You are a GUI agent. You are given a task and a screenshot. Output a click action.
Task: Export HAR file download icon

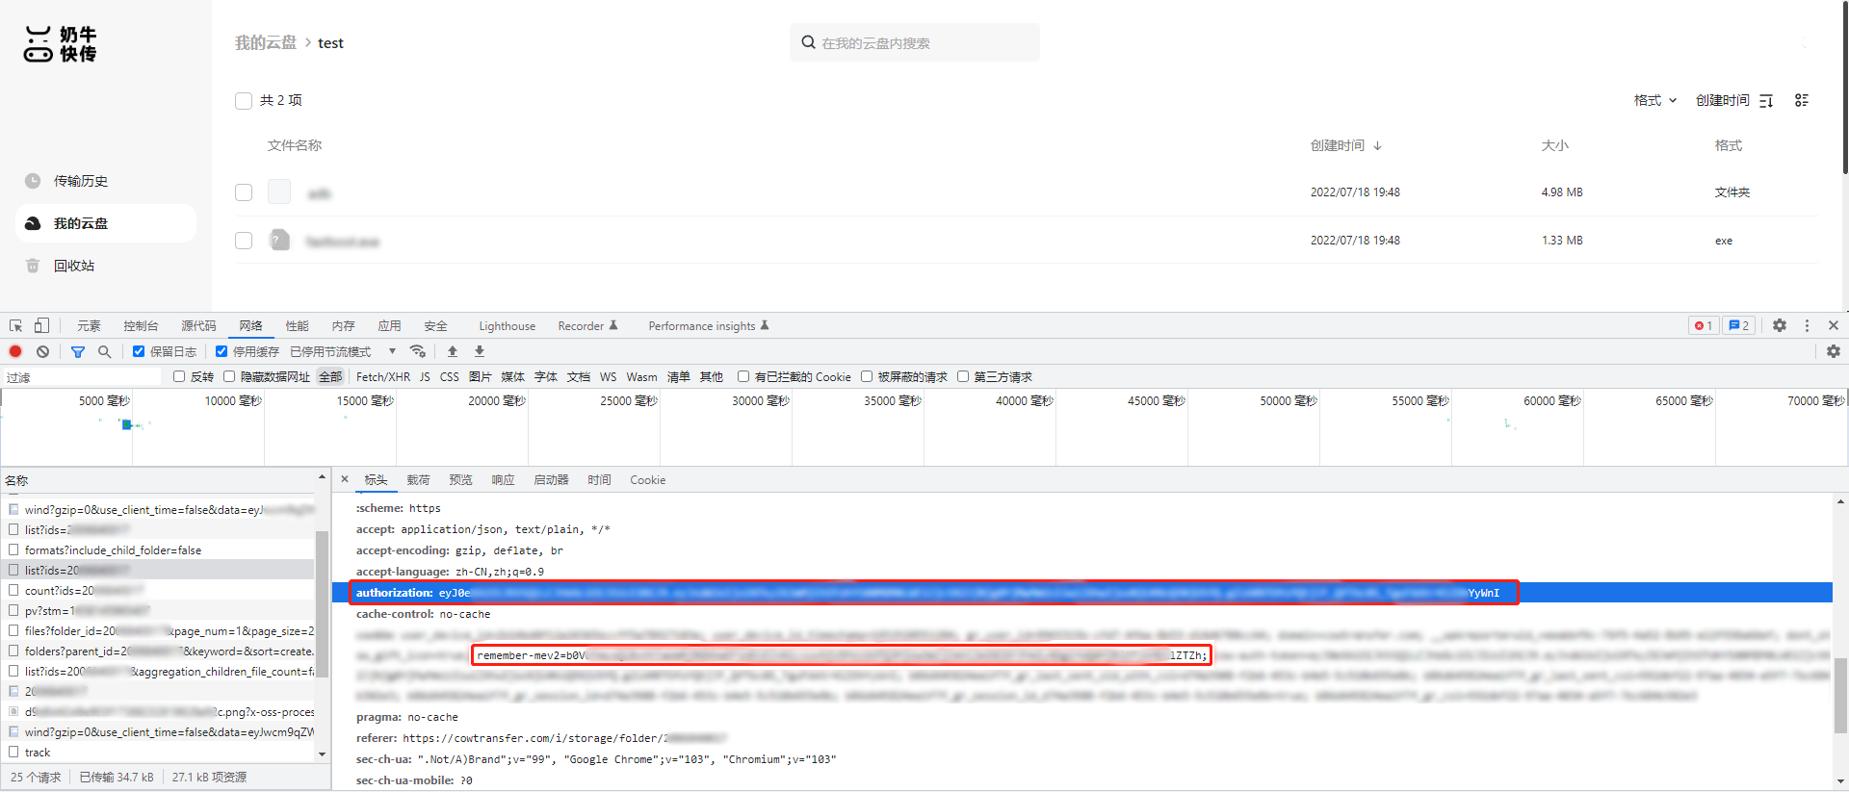tap(480, 351)
